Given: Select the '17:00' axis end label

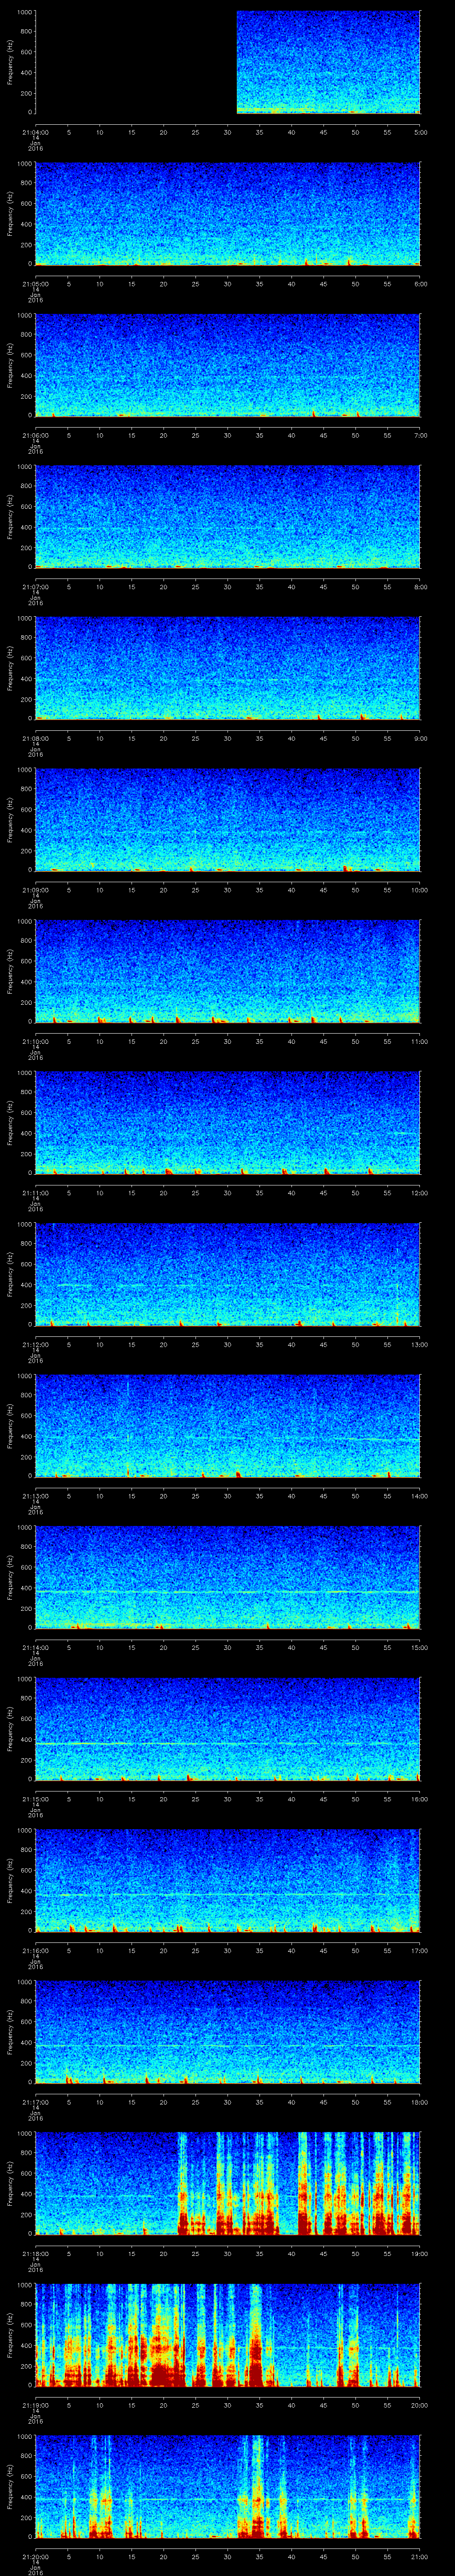Looking at the screenshot, I should point(420,1950).
